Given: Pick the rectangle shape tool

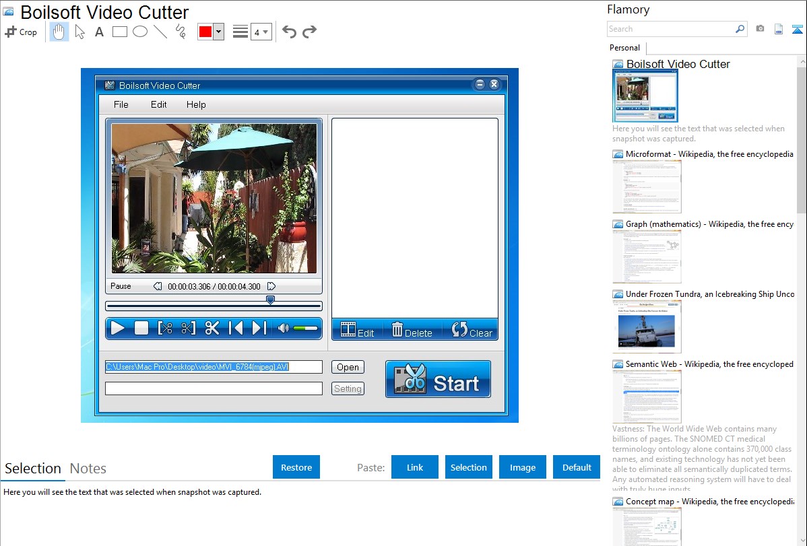Looking at the screenshot, I should [119, 32].
